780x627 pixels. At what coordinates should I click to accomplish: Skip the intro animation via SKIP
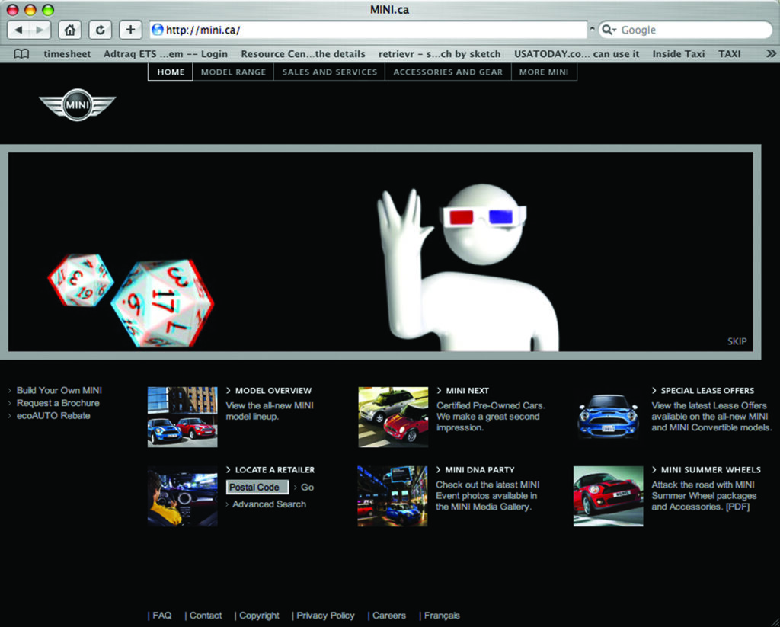[737, 341]
